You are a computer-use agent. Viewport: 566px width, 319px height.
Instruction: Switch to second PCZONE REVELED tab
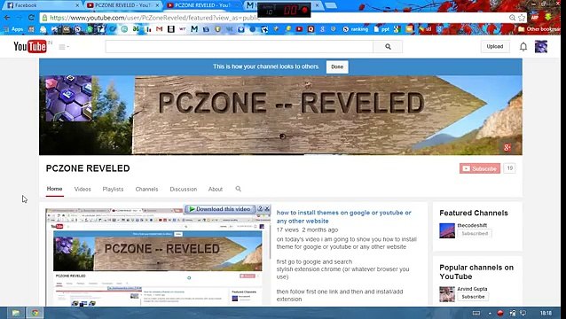(202, 5)
